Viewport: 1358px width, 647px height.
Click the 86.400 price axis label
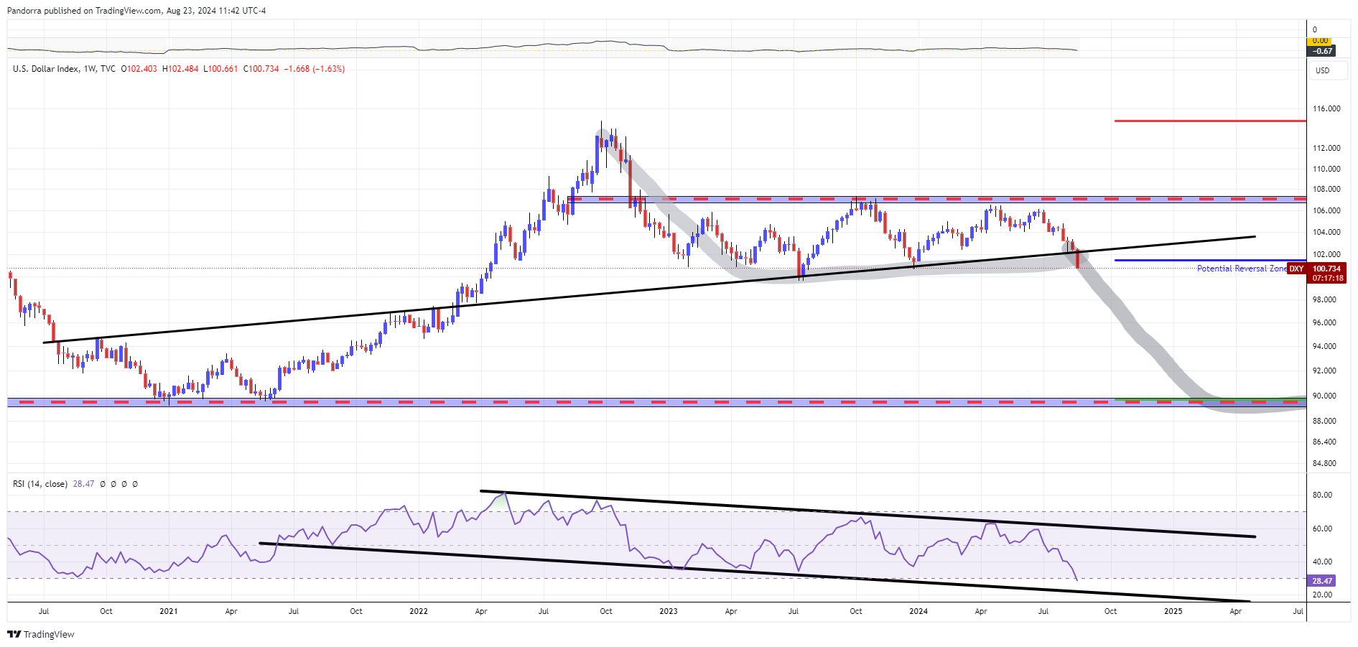pyautogui.click(x=1324, y=442)
